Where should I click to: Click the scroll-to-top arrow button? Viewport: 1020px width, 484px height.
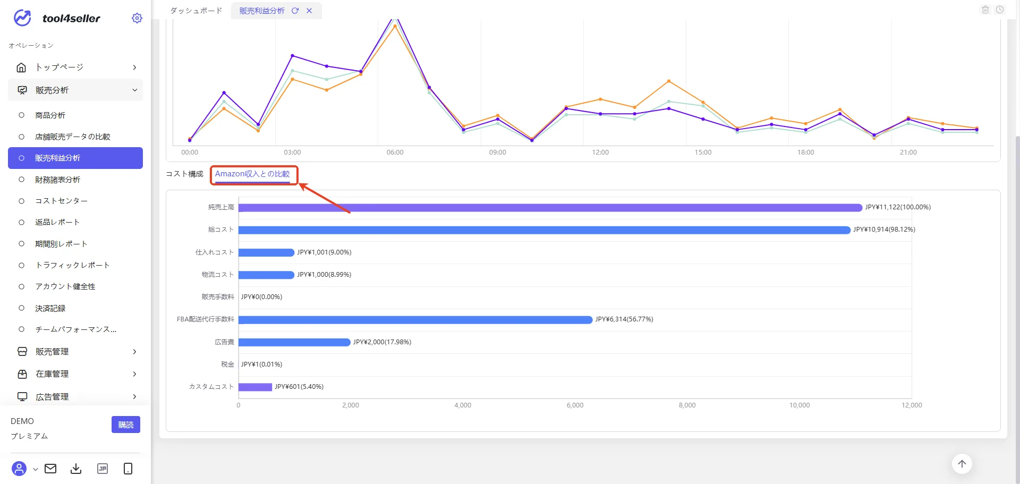(x=962, y=464)
